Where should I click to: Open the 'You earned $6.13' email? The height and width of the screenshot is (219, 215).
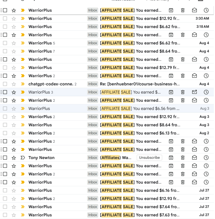coord(140,133)
